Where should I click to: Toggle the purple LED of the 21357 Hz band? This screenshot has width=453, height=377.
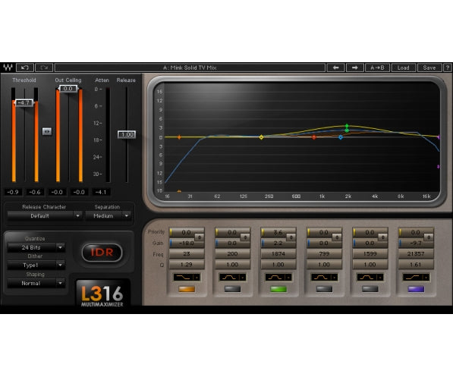416,288
